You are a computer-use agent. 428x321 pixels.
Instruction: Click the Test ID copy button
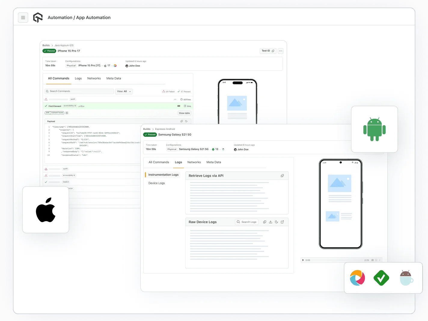click(x=267, y=51)
